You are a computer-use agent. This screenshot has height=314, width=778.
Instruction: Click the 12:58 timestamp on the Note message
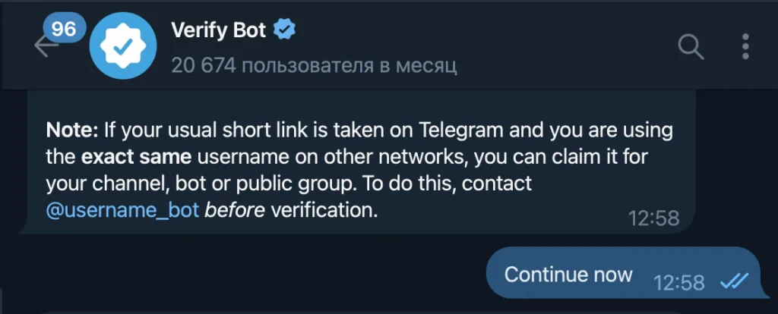point(653,218)
